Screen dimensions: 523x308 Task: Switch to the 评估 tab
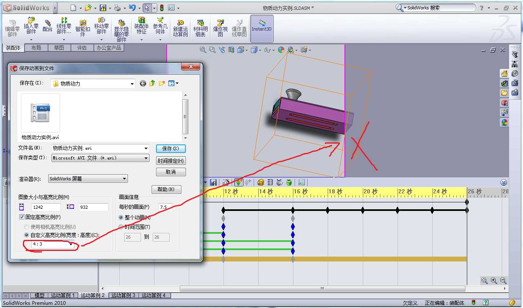[x=82, y=48]
